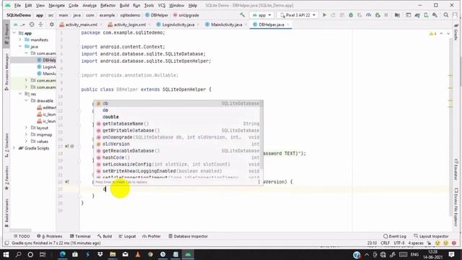Click the Make Project hammer icon
Viewport: 462px width, 260px height.
[243, 14]
